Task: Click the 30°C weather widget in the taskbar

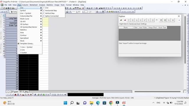Action: click(x=9, y=103)
